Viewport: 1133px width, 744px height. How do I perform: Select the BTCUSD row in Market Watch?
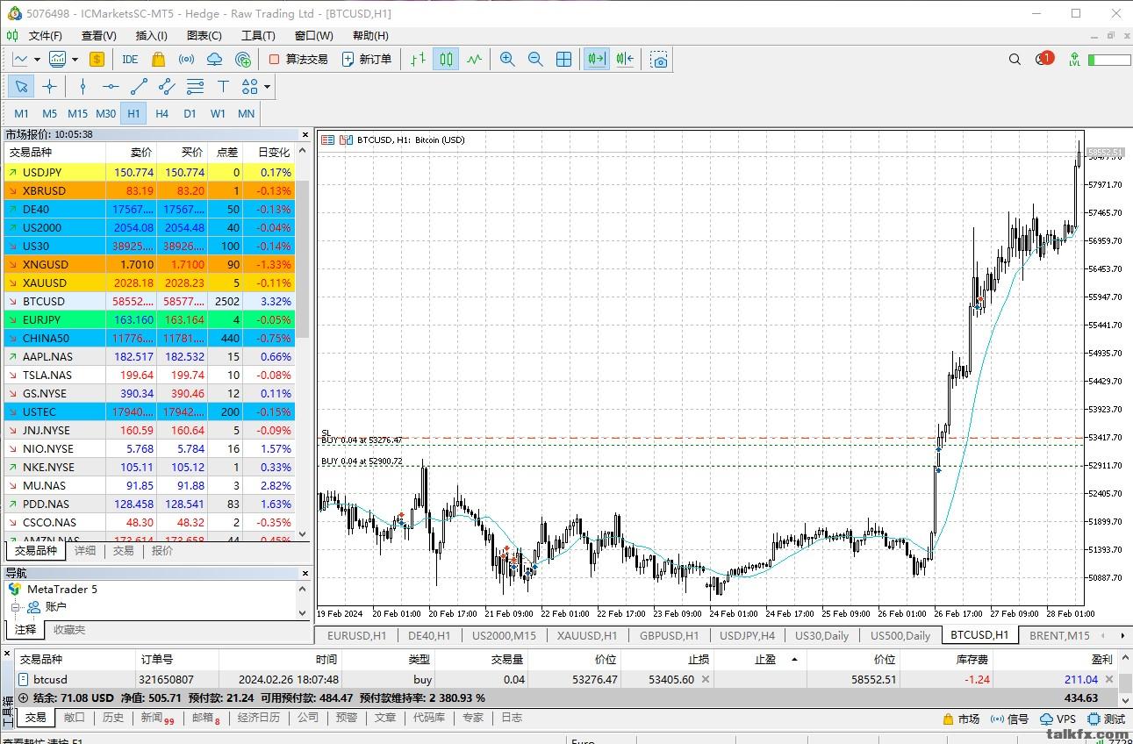pyautogui.click(x=149, y=301)
